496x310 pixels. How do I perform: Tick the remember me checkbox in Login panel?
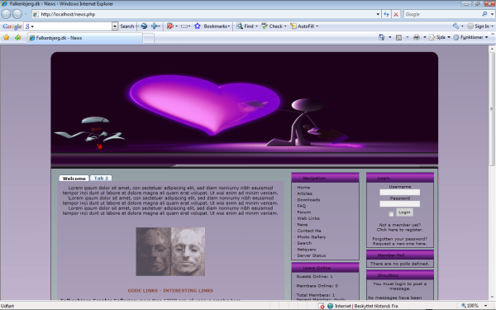pos(391,214)
